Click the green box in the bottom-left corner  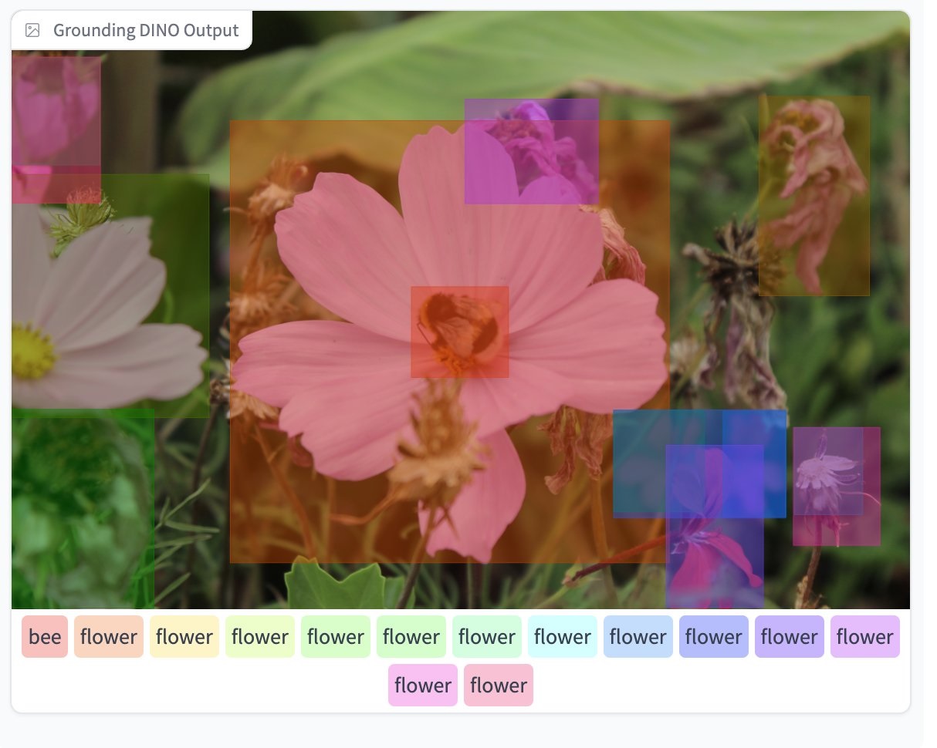[82, 509]
